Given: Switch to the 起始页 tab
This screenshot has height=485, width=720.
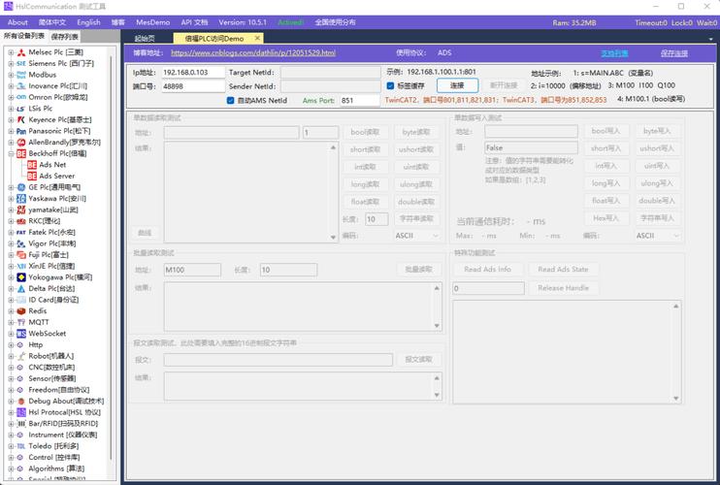Looking at the screenshot, I should [145, 39].
